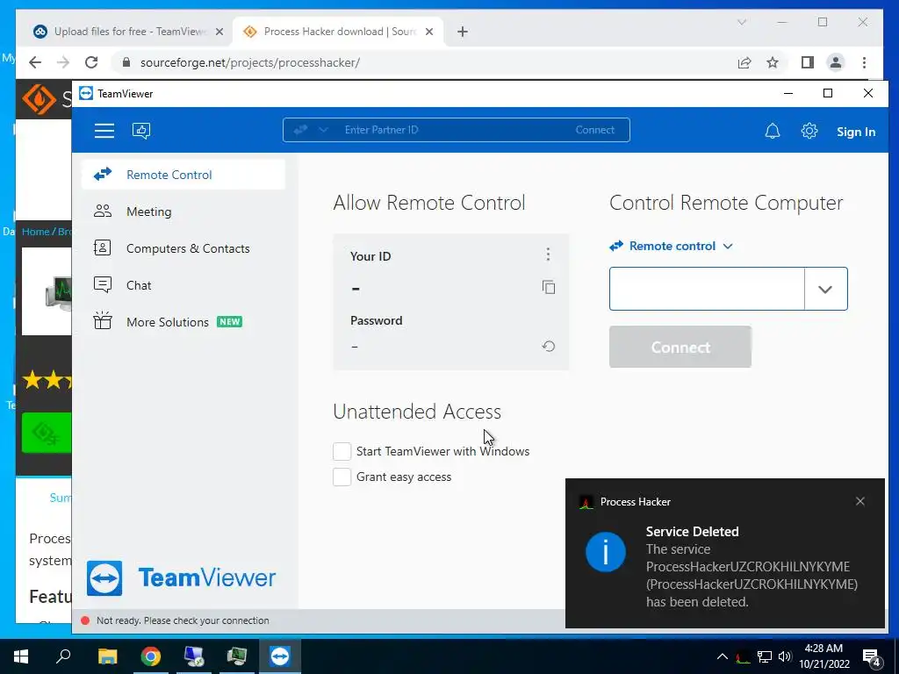This screenshot has height=674, width=899.
Task: Open the Chrome three-dot menu
Action: coord(864,62)
